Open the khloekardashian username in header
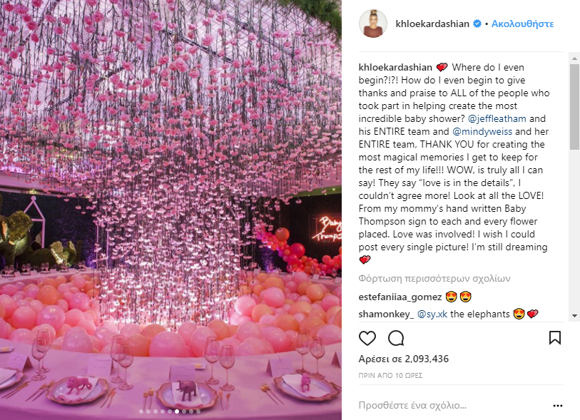This screenshot has height=420, width=580. tap(432, 24)
